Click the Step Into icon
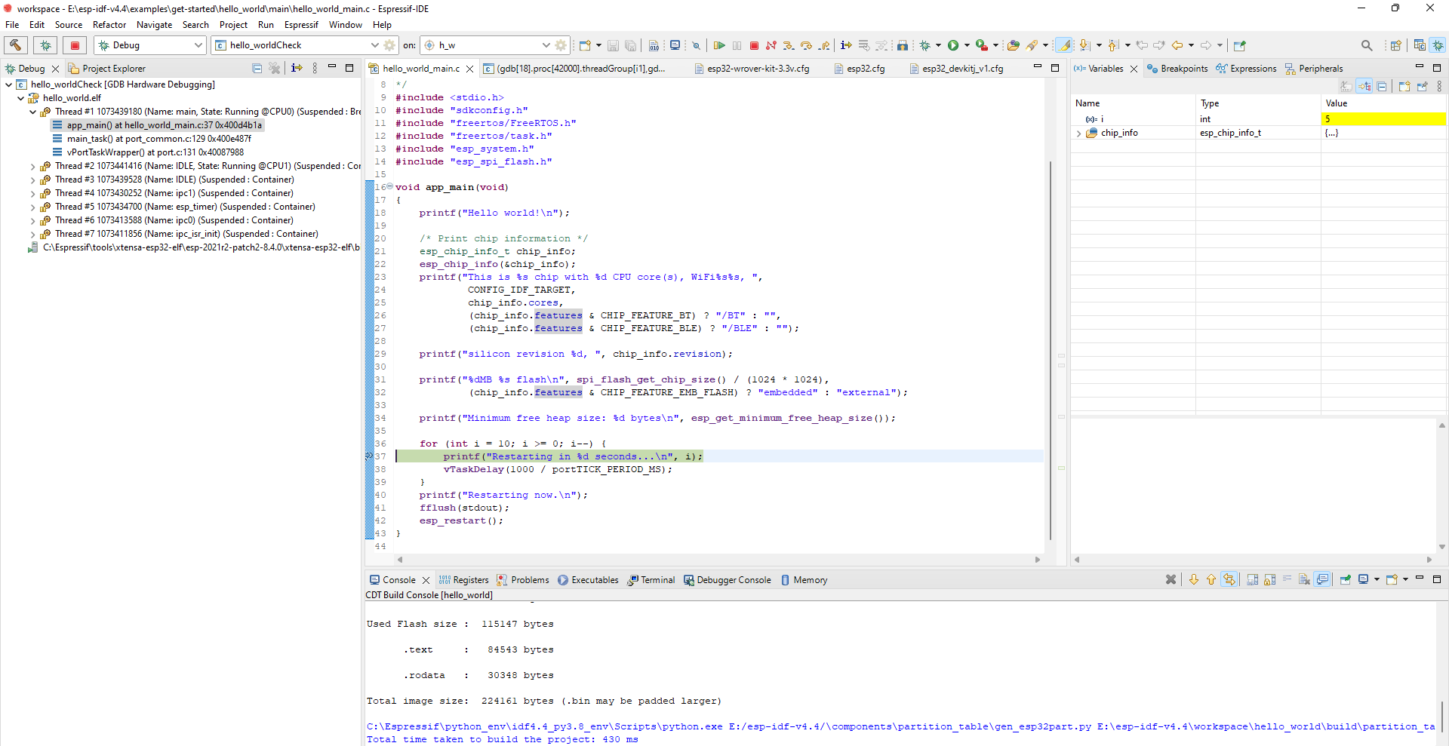Viewport: 1449px width, 746px height. coord(789,45)
